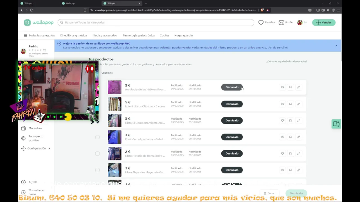Mark Libro Alejandro Magno as sold (handshake icon)
360x202 pixels.
pos(282,170)
